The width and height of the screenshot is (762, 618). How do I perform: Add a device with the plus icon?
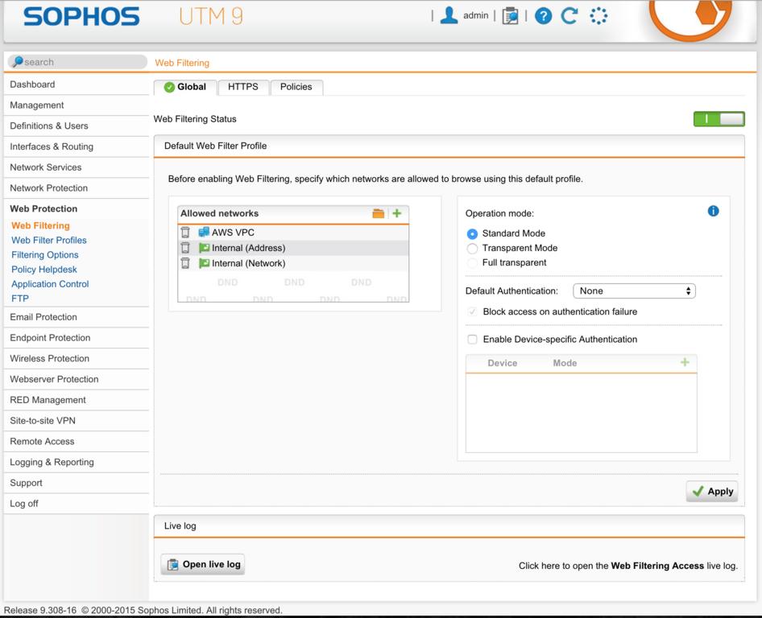click(x=685, y=362)
